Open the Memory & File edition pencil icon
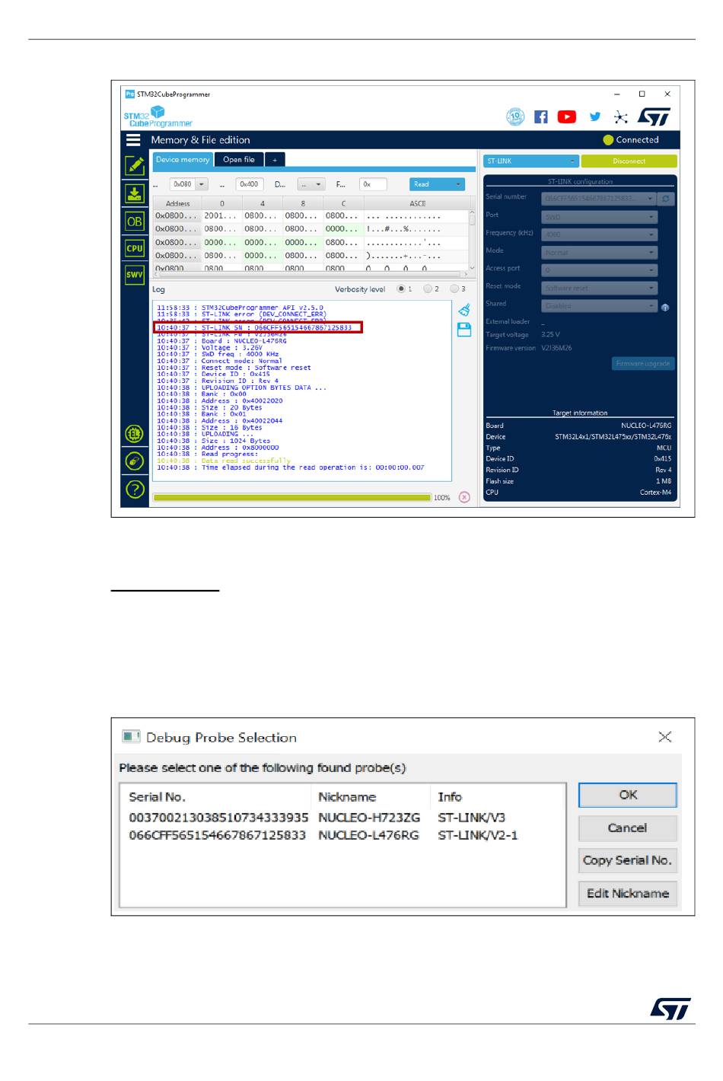The image size is (723, 1081). point(135,165)
